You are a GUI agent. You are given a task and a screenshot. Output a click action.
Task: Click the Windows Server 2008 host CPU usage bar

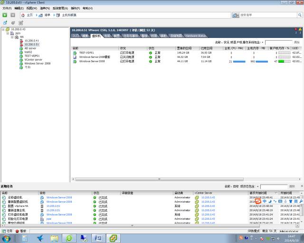click(239, 61)
